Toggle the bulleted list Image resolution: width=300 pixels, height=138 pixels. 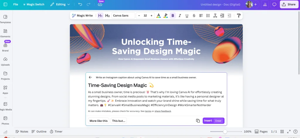[x=208, y=16]
